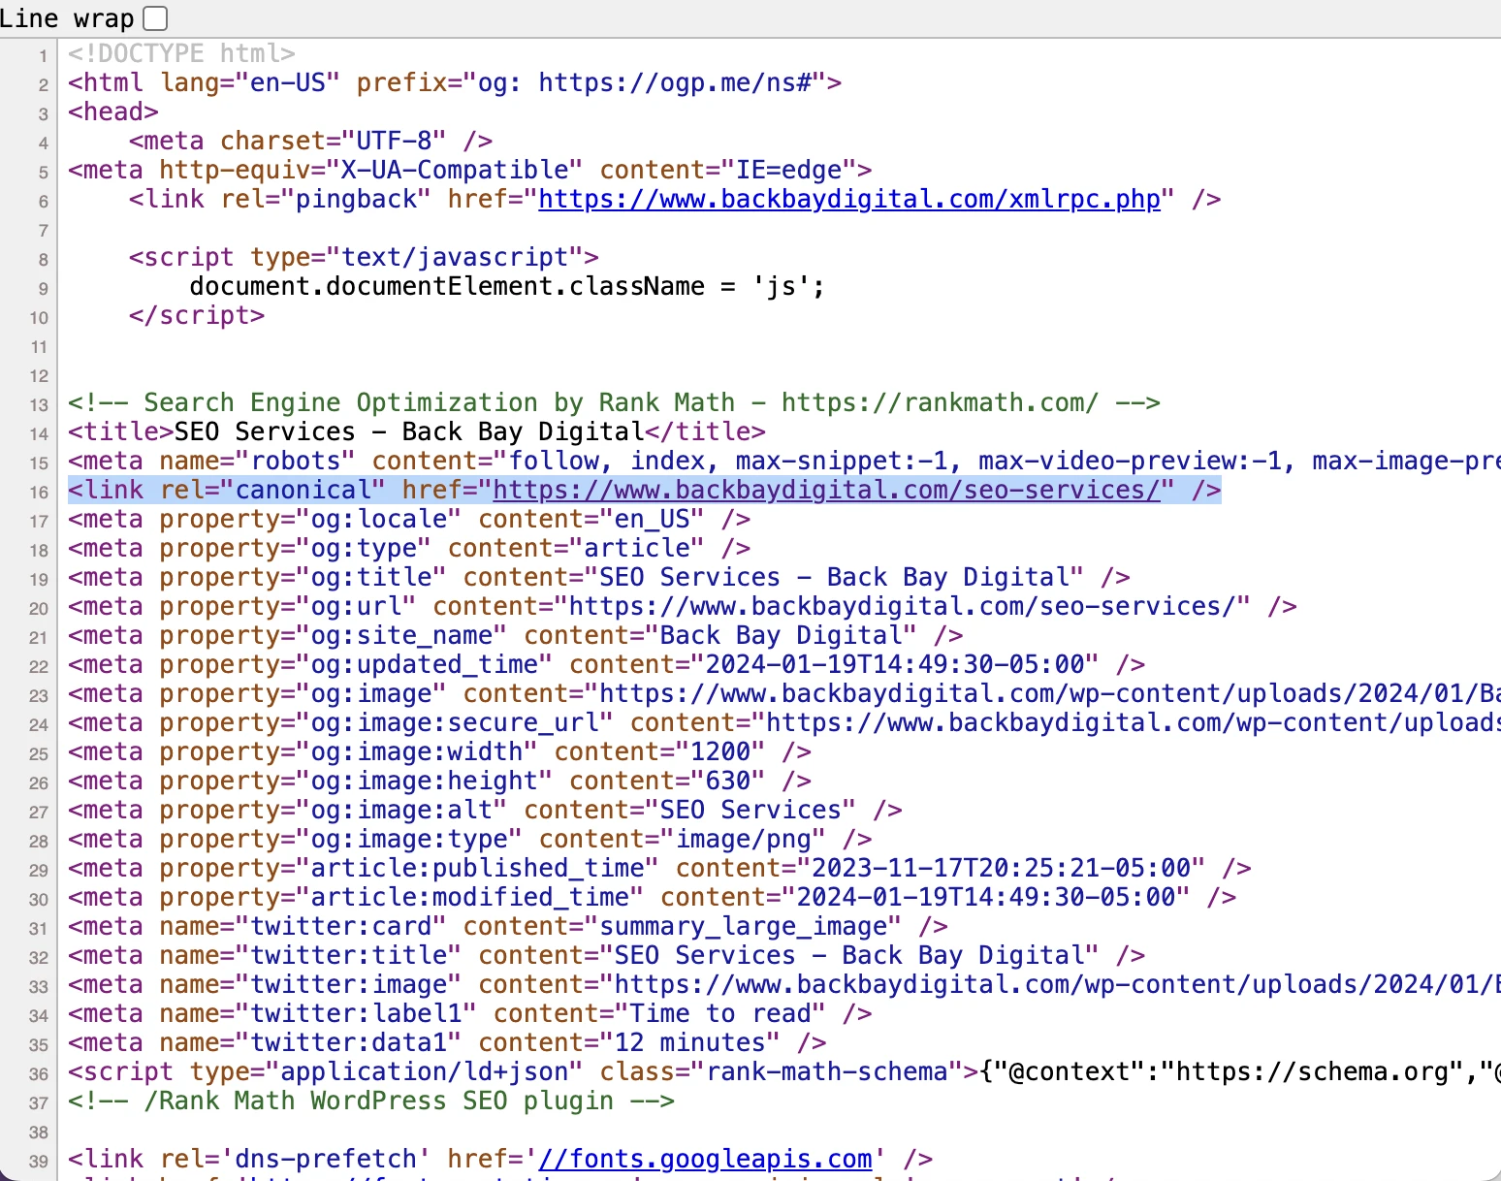The height and width of the screenshot is (1181, 1501).
Task: Click the html lang="en-US" opening tag
Action: tap(454, 83)
